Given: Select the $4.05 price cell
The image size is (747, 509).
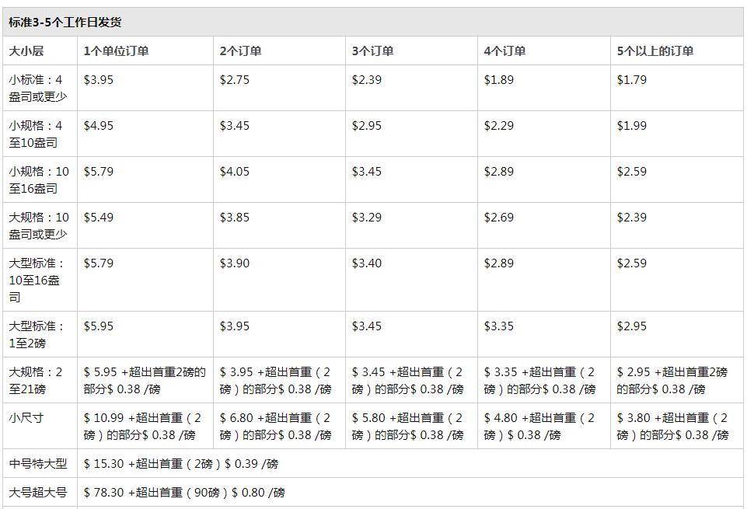Looking at the screenshot, I should 235,172.
